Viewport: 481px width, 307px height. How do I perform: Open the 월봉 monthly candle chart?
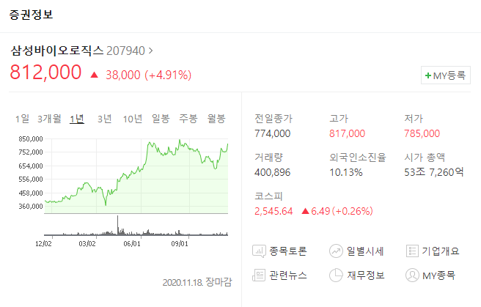click(x=216, y=119)
